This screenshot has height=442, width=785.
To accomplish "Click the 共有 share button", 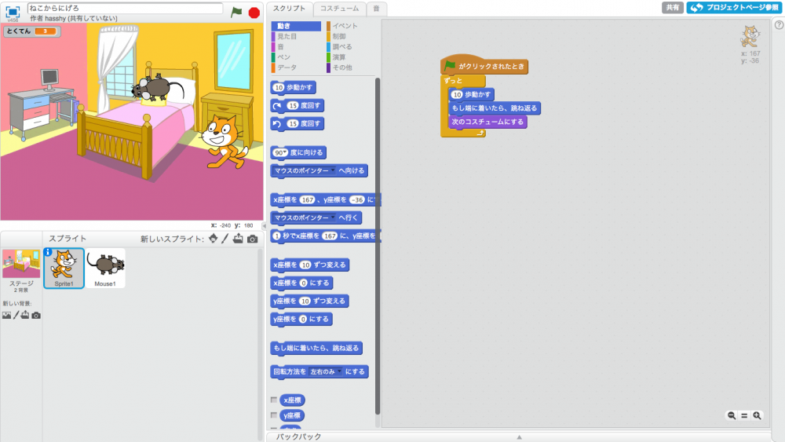I will pyautogui.click(x=672, y=7).
